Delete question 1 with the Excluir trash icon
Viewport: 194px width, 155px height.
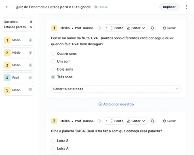[169, 28]
